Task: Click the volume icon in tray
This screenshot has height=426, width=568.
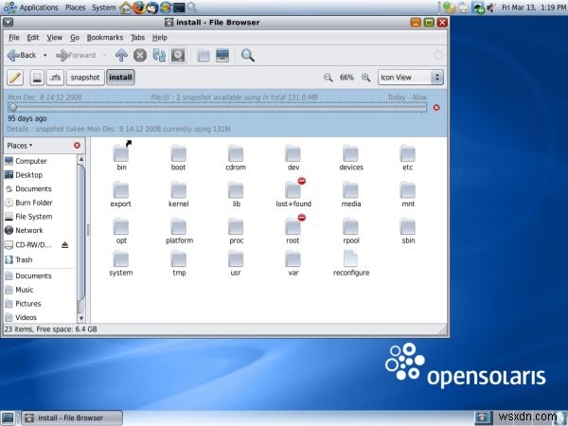Action: [490, 8]
